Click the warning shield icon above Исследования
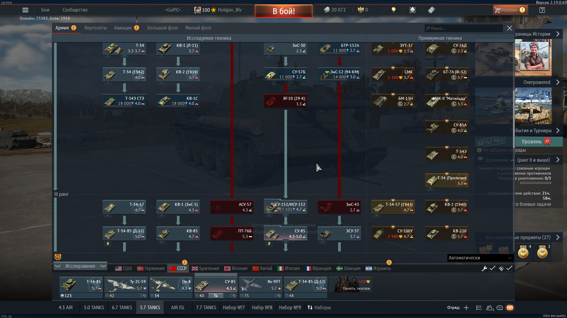 pyautogui.click(x=58, y=257)
